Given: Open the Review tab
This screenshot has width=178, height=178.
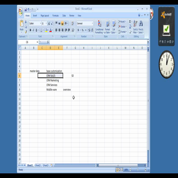Looking at the screenshot, I should (x=72, y=16).
